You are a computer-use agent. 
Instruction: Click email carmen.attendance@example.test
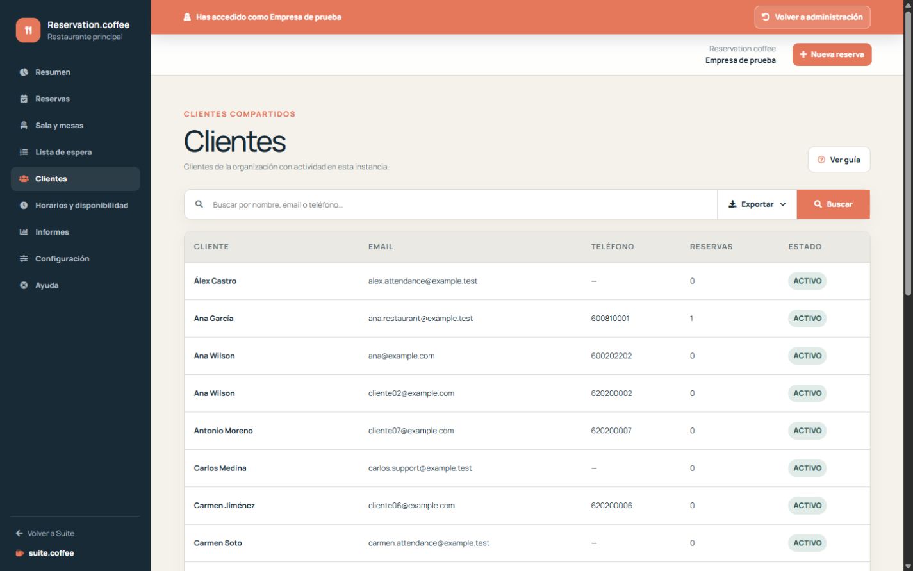pyautogui.click(x=429, y=543)
